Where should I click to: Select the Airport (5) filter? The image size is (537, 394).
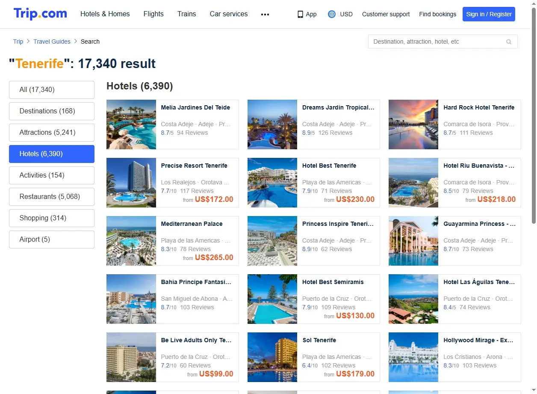click(52, 240)
